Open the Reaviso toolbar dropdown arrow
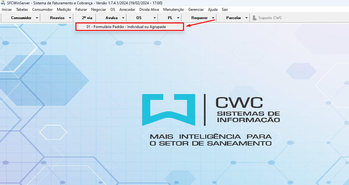The image size is (349, 185). point(70,18)
